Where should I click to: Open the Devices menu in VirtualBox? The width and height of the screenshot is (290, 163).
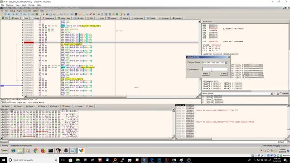click(x=31, y=5)
